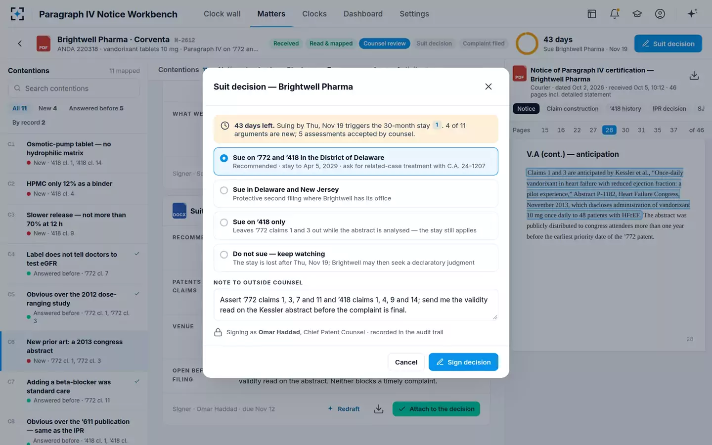
Task: Click the footnote 1 reference badge
Action: pos(437,125)
